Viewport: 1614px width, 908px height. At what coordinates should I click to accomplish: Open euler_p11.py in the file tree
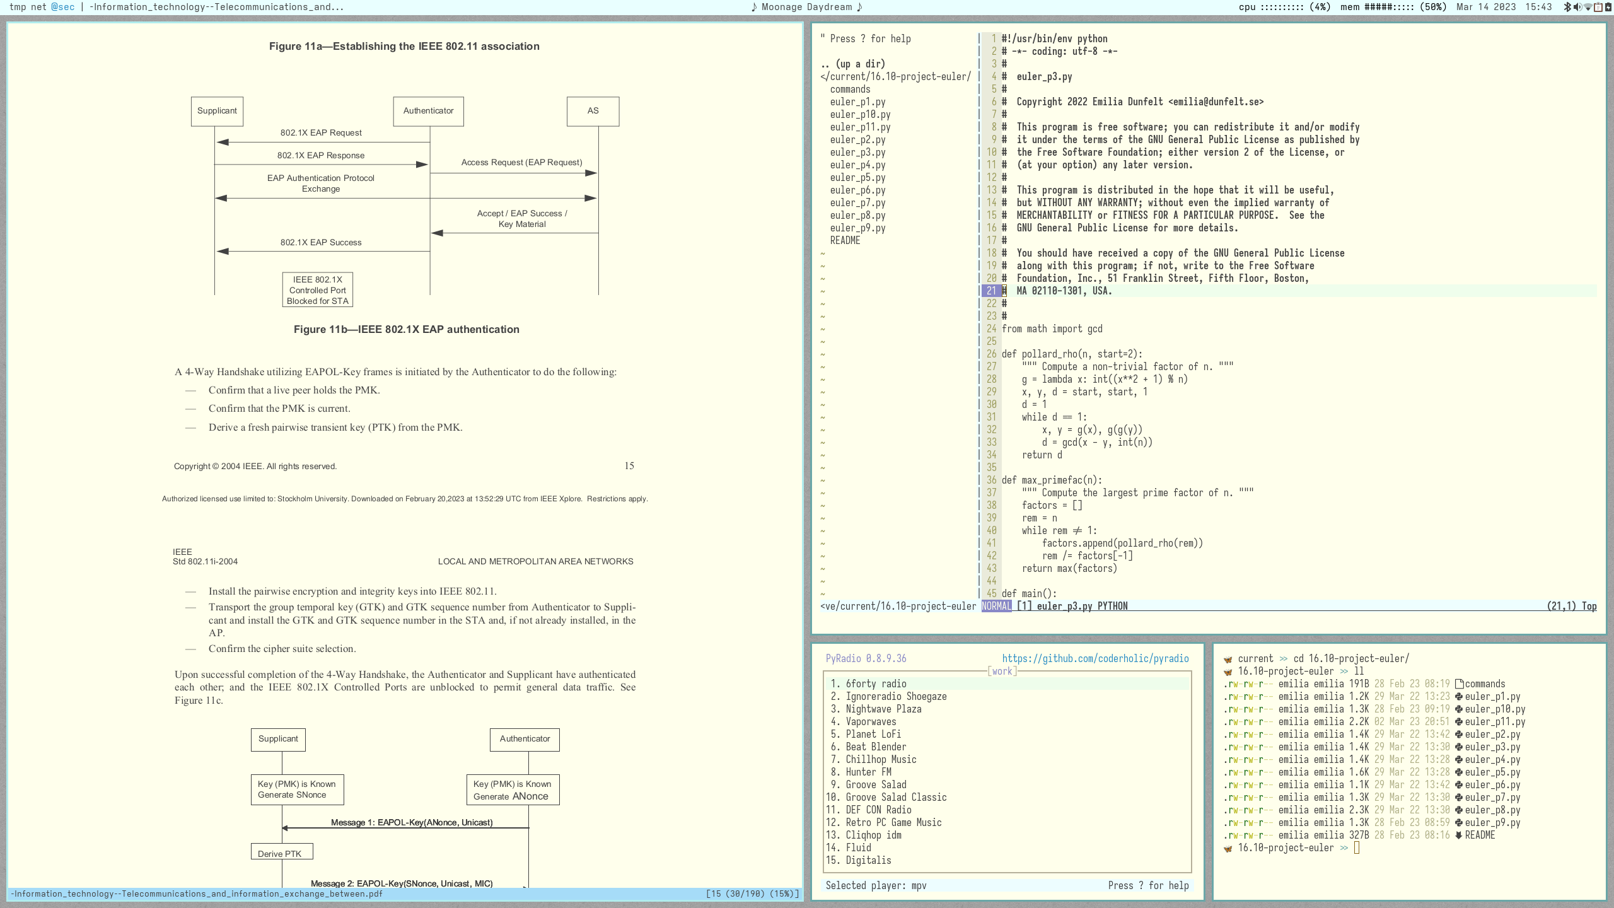(860, 127)
